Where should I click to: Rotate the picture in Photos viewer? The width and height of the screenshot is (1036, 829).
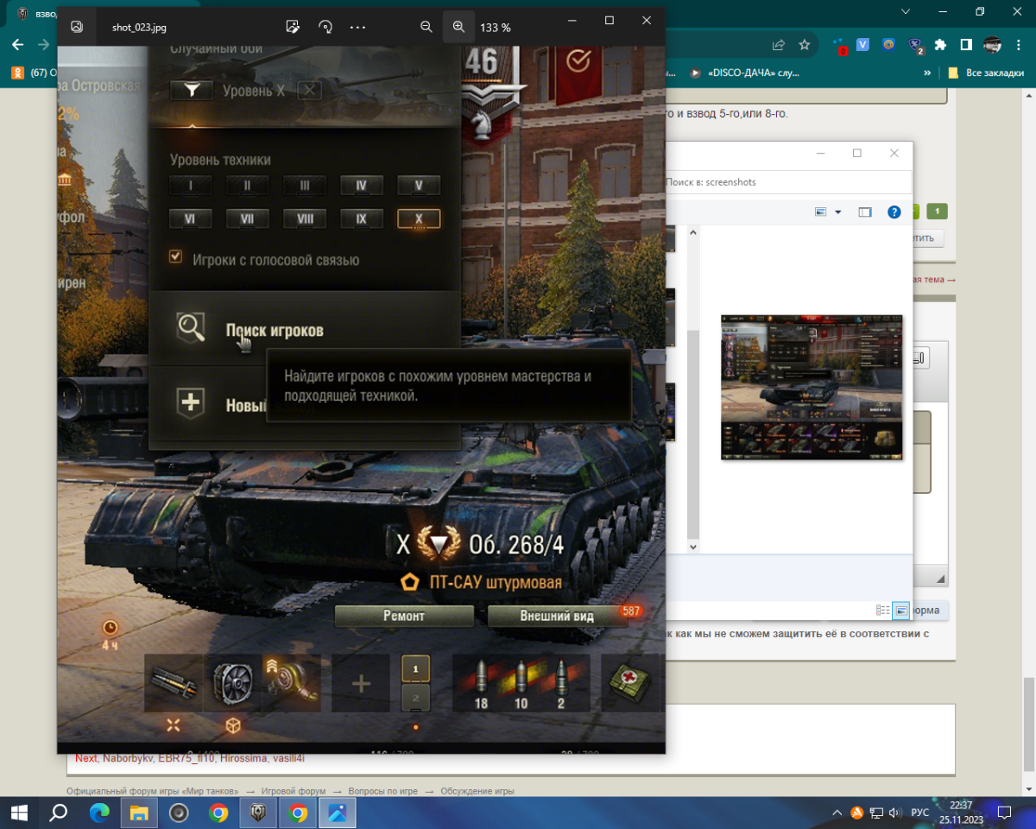[325, 27]
